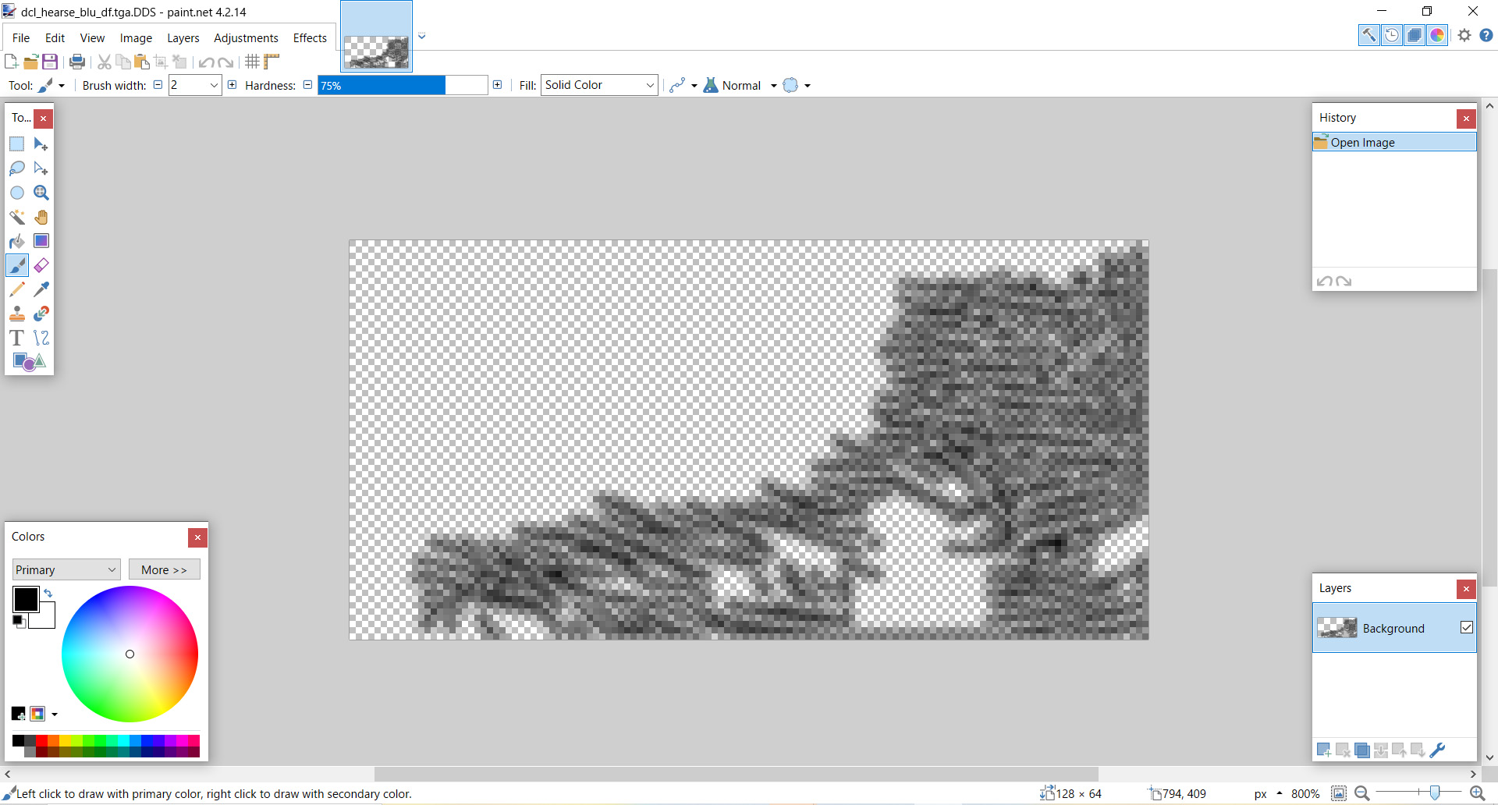Select the Clone Stamp tool
Screen dimensions: 1498x805
coord(17,314)
